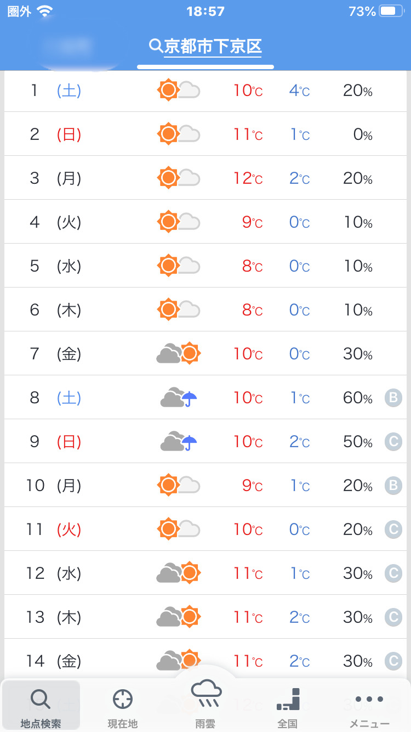
Task: Tap the B reliability badge on day 8
Action: pyautogui.click(x=393, y=398)
